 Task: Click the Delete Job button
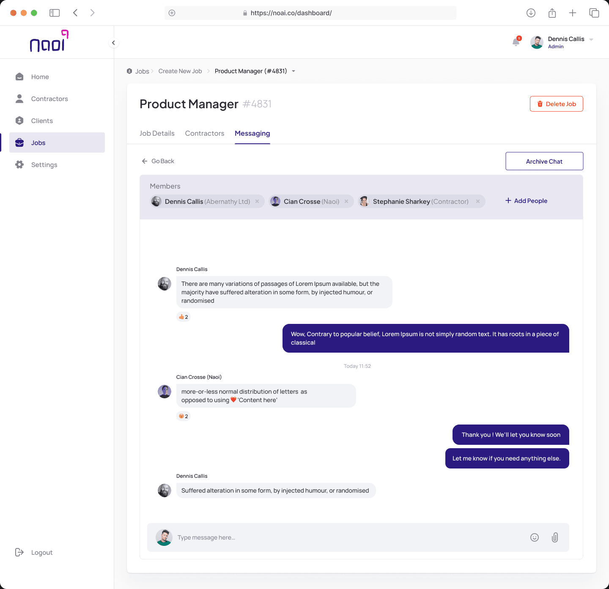coord(557,104)
